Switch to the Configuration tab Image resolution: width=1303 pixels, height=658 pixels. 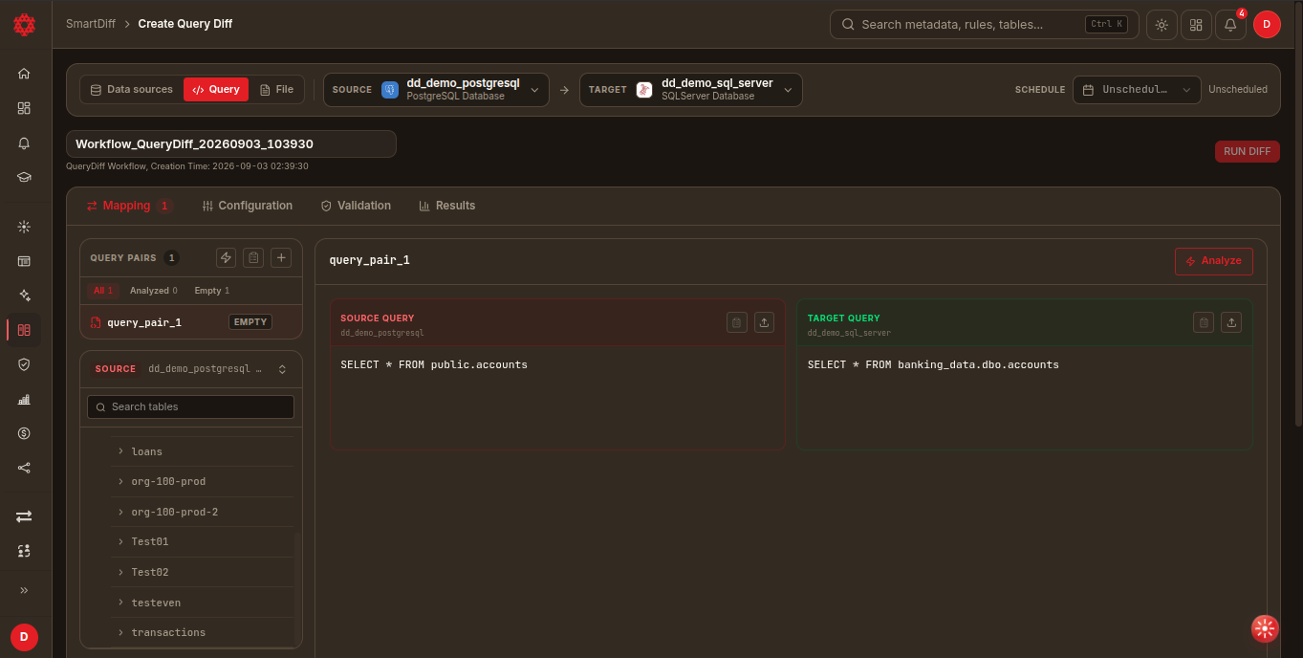coord(248,206)
